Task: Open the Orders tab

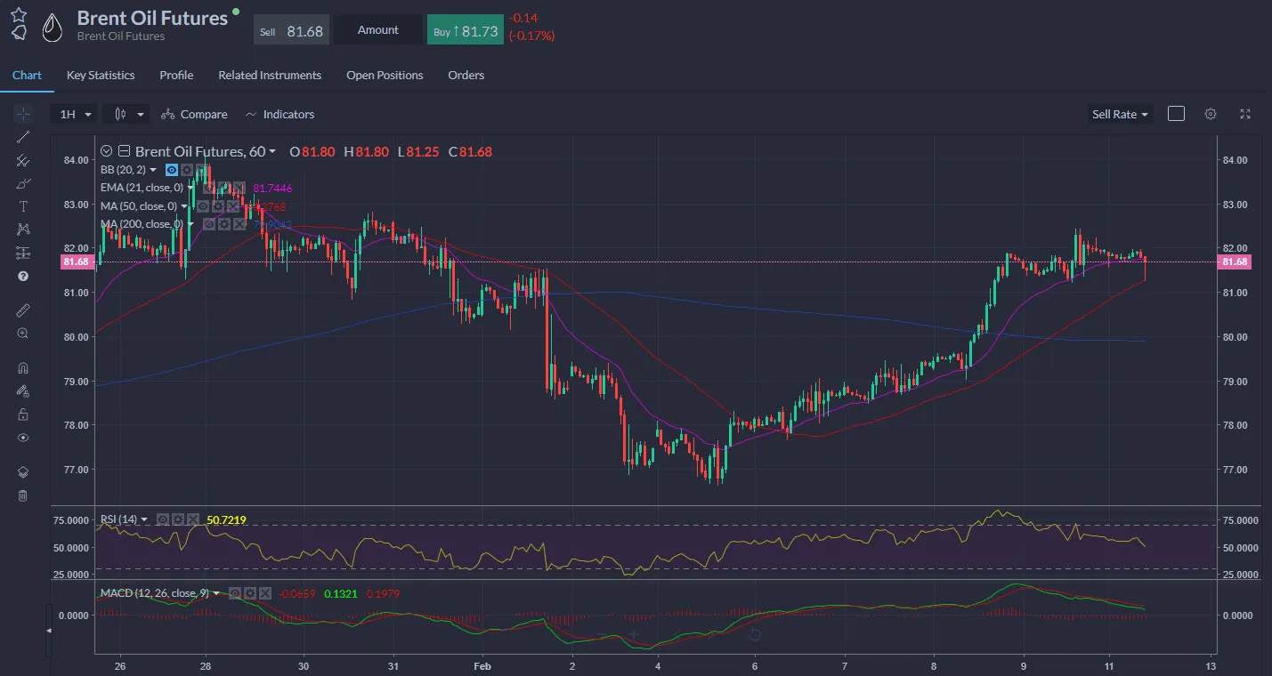Action: click(466, 75)
